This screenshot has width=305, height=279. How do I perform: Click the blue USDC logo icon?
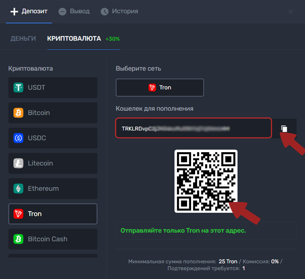[x=18, y=138]
